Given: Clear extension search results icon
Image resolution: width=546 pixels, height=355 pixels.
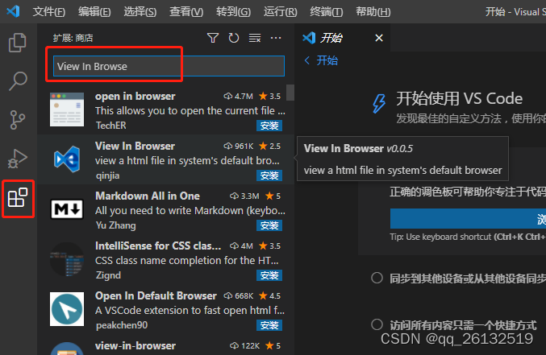Looking at the screenshot, I should tap(255, 38).
